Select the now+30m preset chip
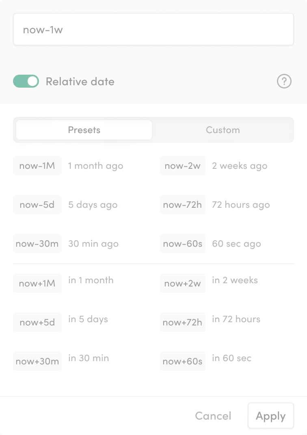This screenshot has height=435, width=307. 37,361
